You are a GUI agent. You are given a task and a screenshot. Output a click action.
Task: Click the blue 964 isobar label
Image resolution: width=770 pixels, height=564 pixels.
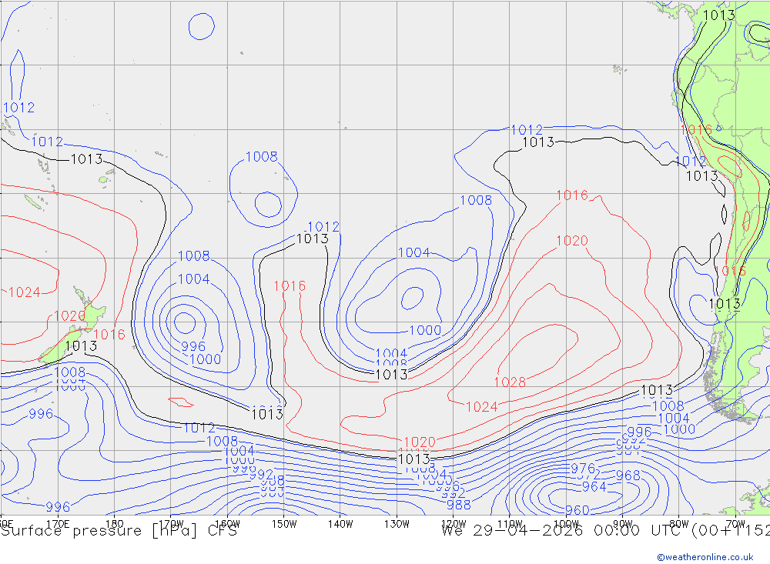pyautogui.click(x=594, y=487)
